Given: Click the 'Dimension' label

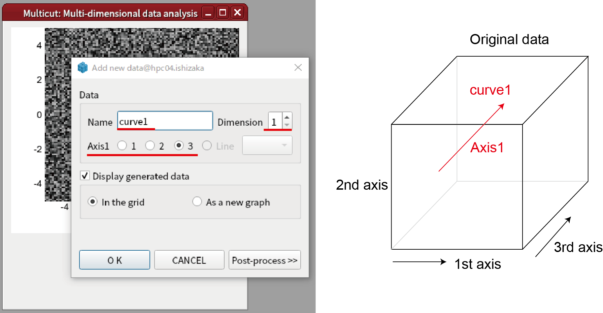Looking at the screenshot, I should coord(240,122).
